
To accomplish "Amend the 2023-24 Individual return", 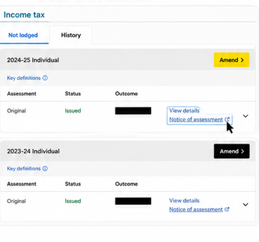I will (x=232, y=151).
